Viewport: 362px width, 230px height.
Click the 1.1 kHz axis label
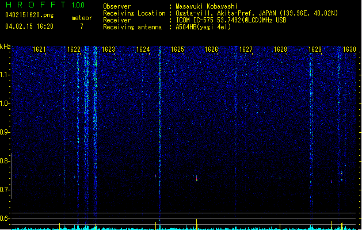tap(5, 75)
